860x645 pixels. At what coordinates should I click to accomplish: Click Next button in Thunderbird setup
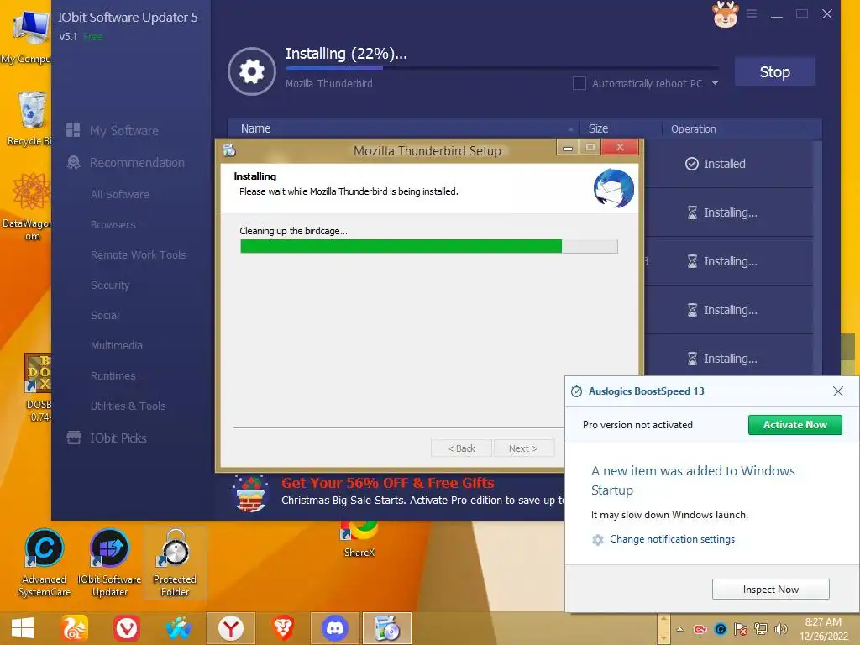[x=523, y=448]
